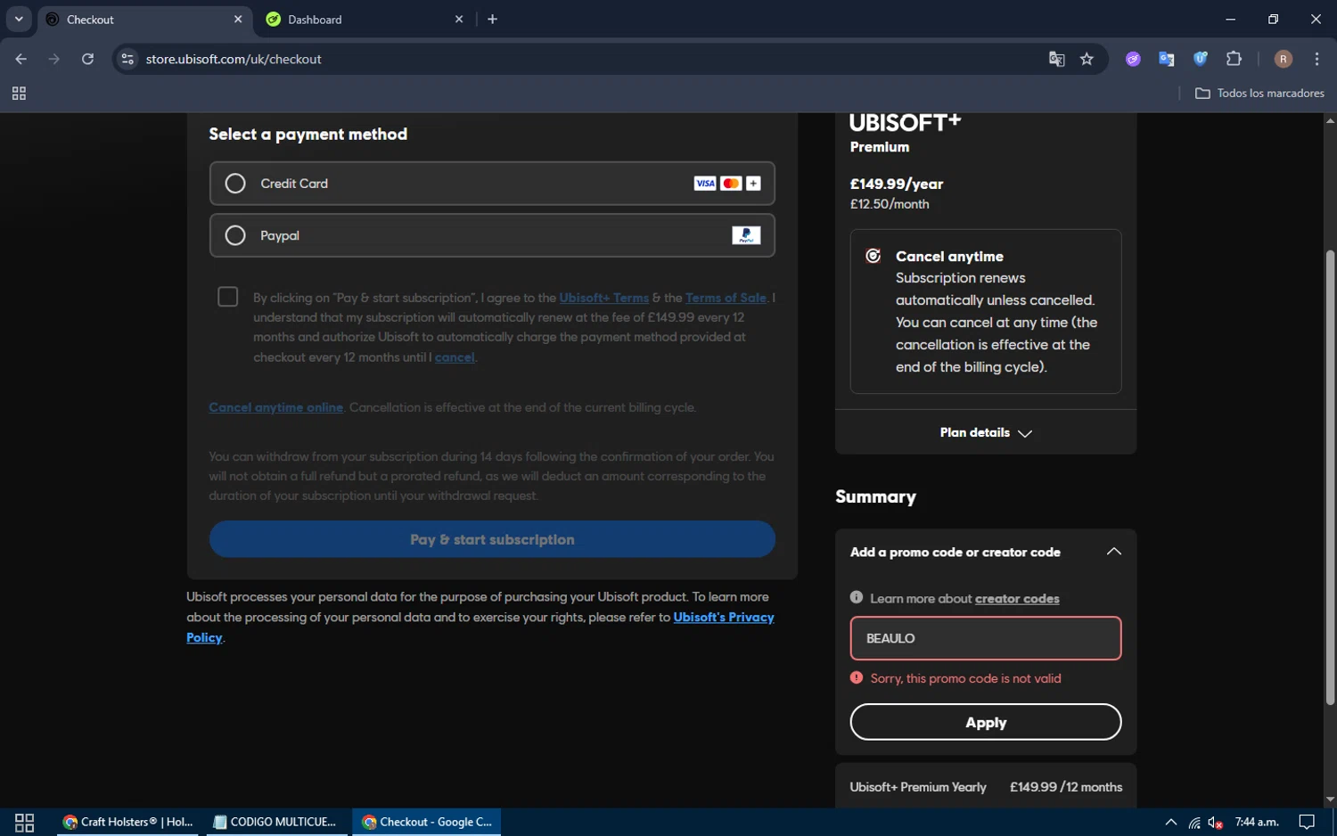
Task: Open the network status tray icon
Action: coord(1194,823)
